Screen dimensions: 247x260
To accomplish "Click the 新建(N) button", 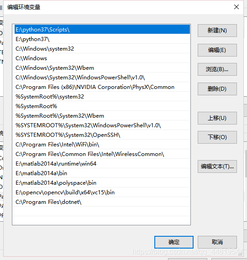I will click(x=217, y=31).
